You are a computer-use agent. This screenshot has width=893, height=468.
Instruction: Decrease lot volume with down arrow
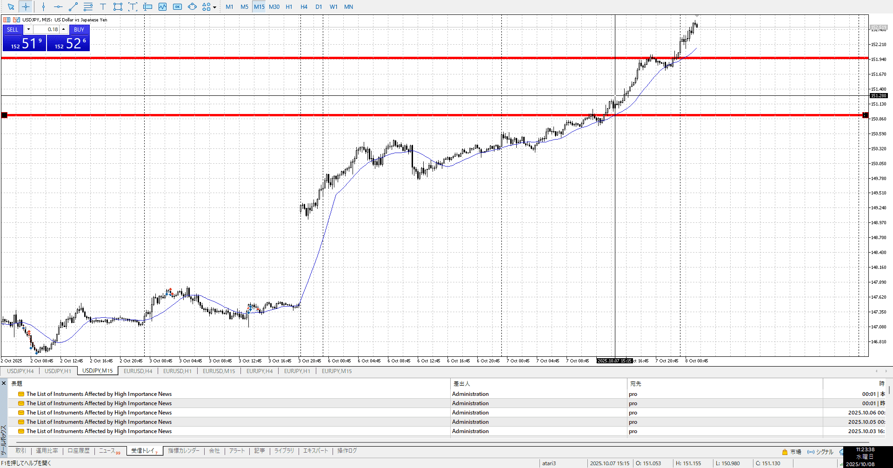click(28, 29)
